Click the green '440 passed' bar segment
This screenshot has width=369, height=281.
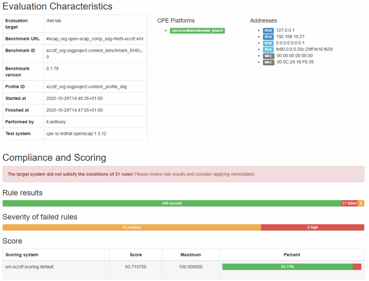pos(172,203)
